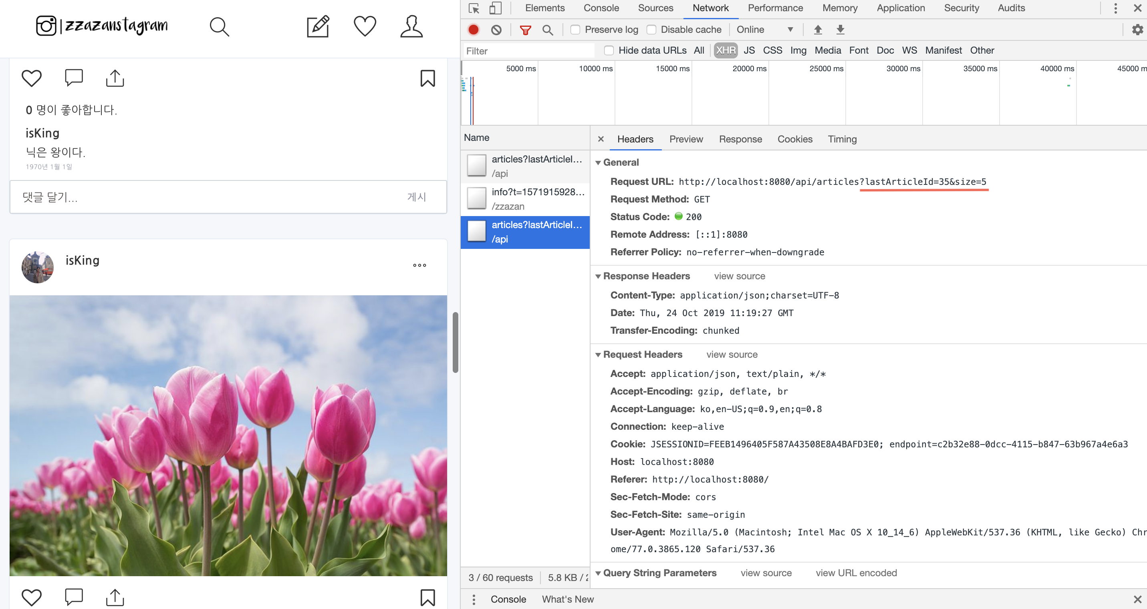
Task: Open the Online throttling dropdown
Action: [764, 30]
